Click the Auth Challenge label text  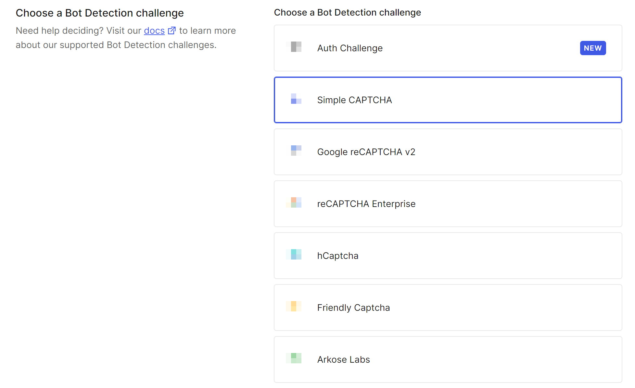[350, 48]
